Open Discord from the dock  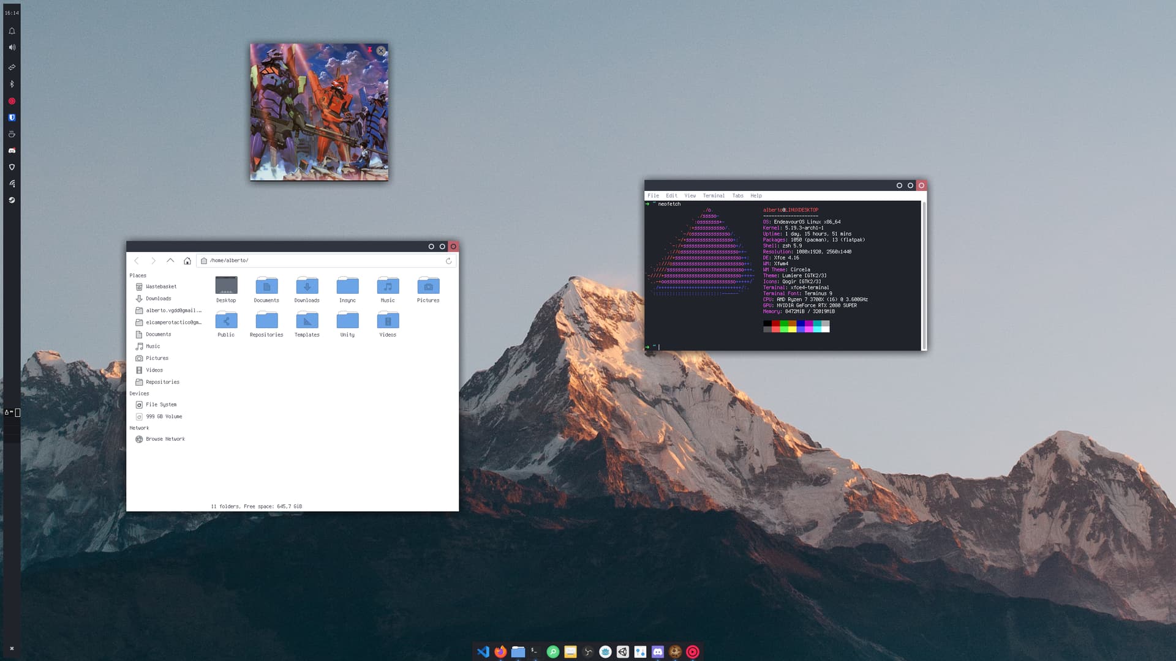[x=658, y=652]
